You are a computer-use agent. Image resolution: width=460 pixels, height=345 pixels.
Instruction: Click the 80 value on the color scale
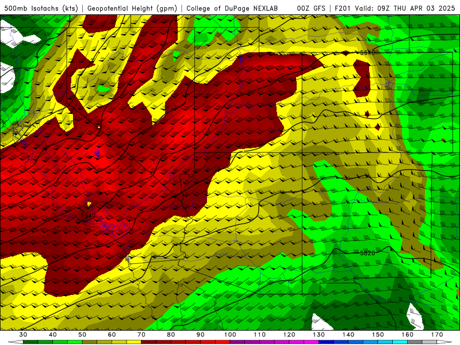[171, 335]
